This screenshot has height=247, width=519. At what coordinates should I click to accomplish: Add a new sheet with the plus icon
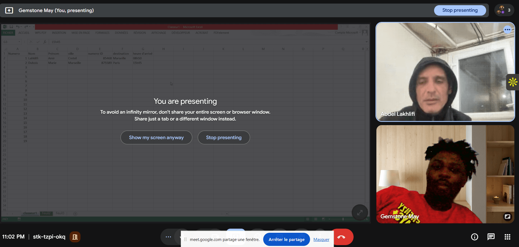tap(75, 214)
